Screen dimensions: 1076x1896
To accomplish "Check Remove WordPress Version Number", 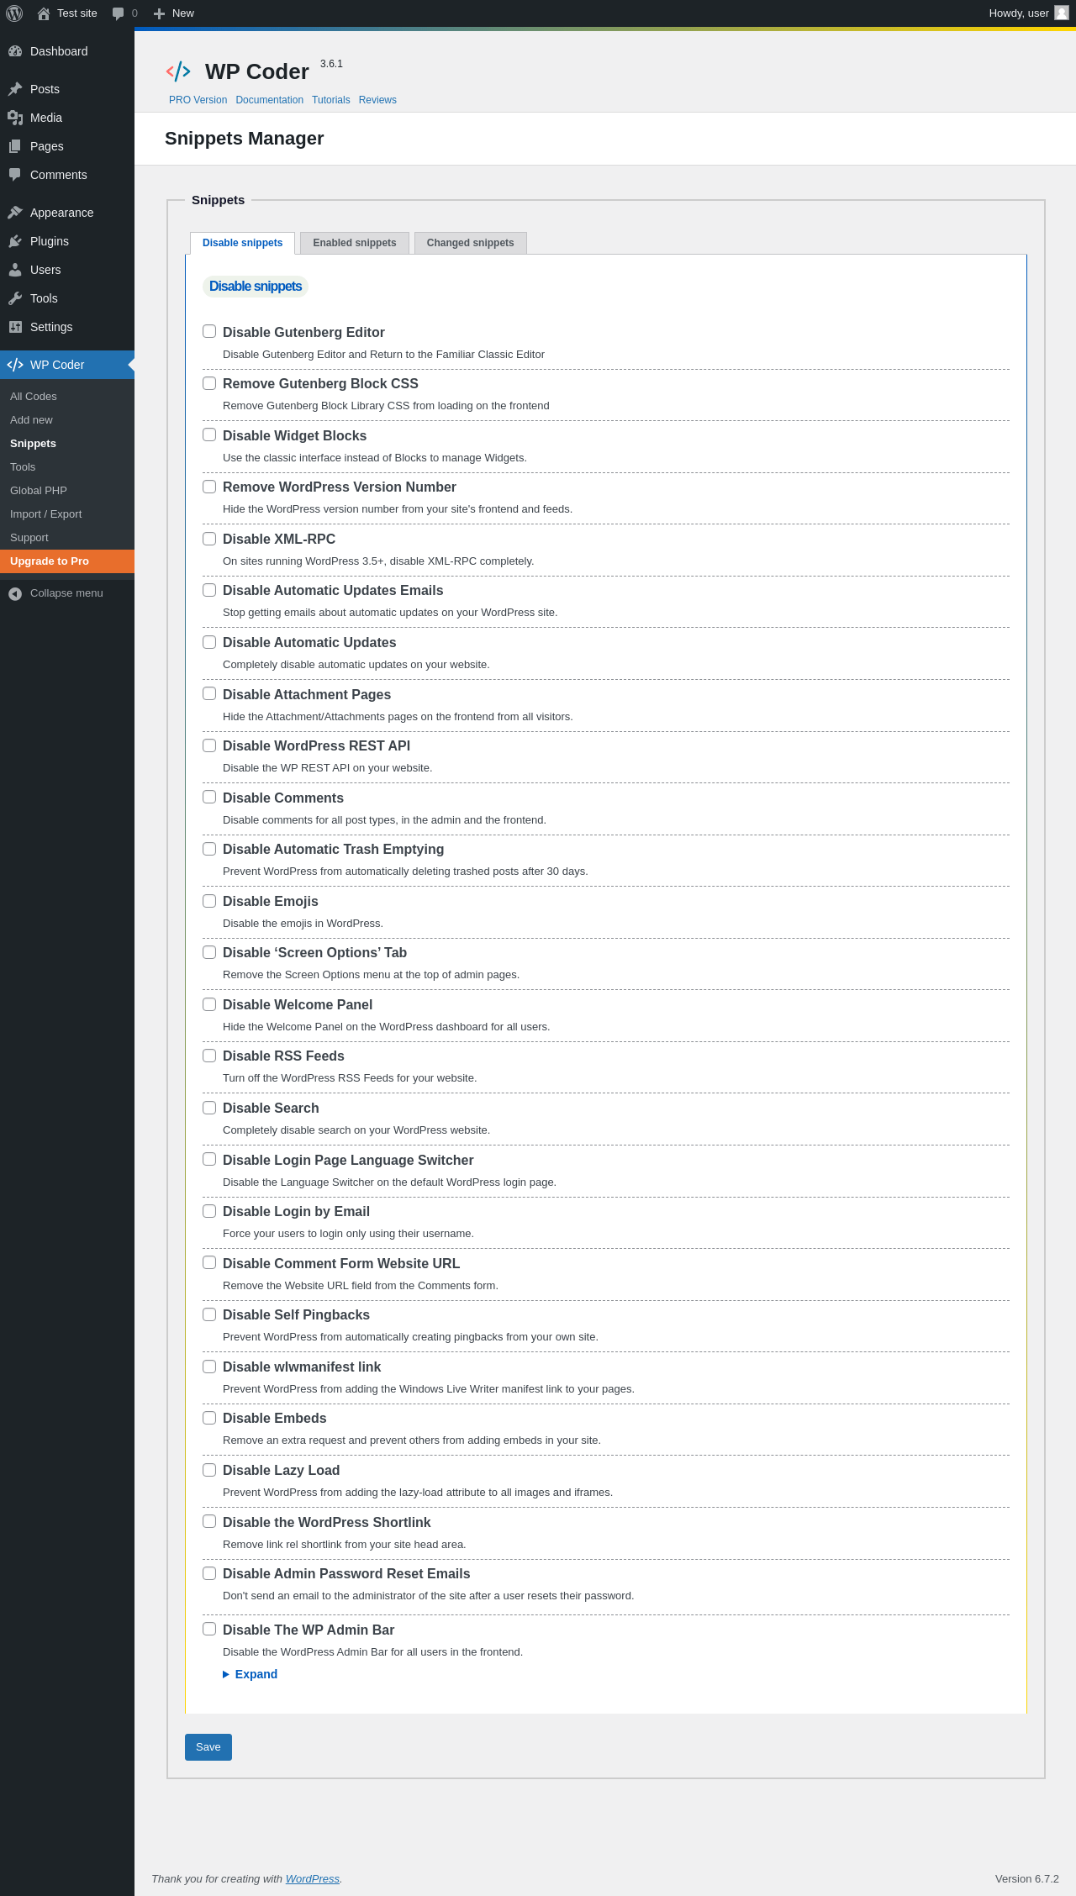I will pyautogui.click(x=209, y=487).
